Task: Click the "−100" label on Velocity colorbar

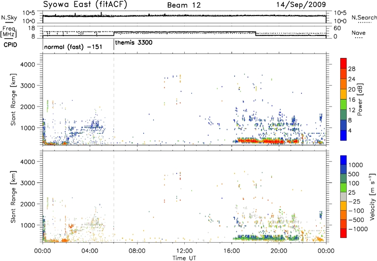Action: pyautogui.click(x=356, y=211)
